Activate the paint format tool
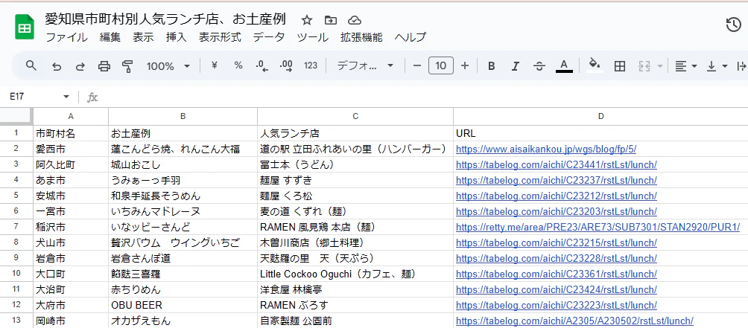This screenshot has height=328, width=748. (x=127, y=66)
